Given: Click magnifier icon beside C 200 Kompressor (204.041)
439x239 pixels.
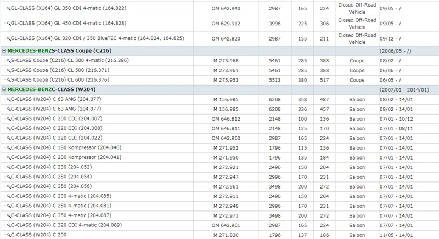Looking at the screenshot, I should (9, 158).
